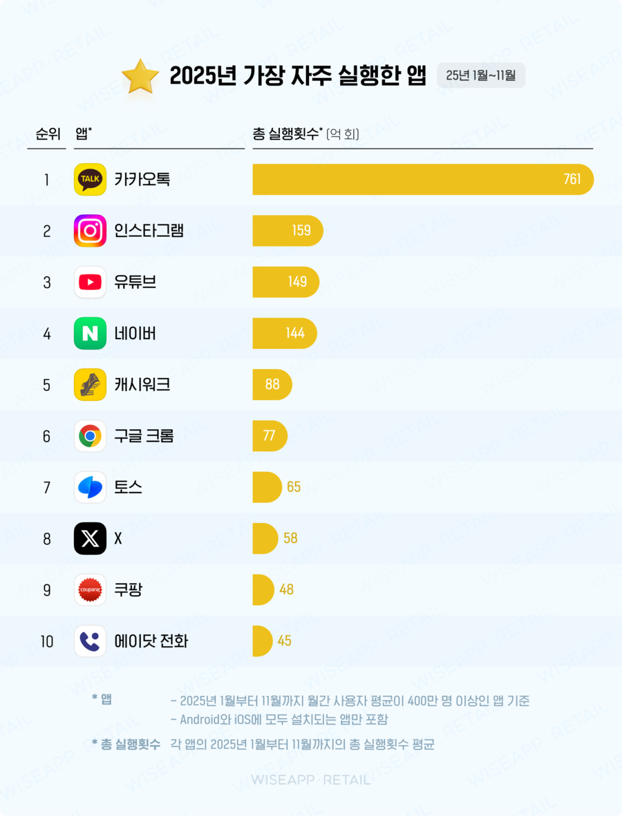Screen dimensions: 622x816
Task: Click the Cashwalk shoe icon
Action: point(90,385)
